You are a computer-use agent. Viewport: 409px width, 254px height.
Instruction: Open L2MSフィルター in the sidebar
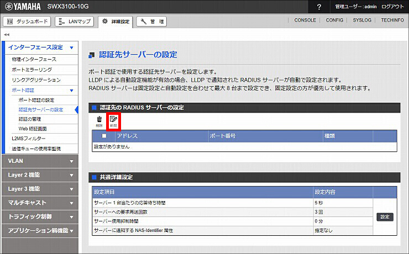pos(28,139)
